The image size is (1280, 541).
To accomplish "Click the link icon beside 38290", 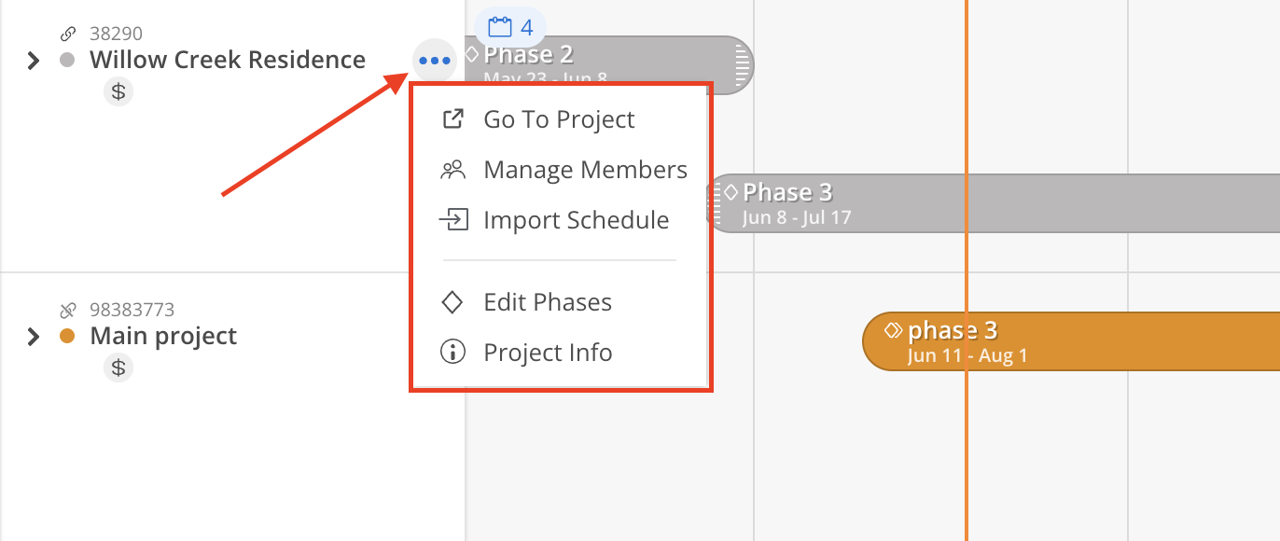I will tap(68, 34).
